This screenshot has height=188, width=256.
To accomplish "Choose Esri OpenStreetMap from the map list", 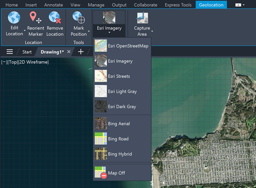I will 122,46.
